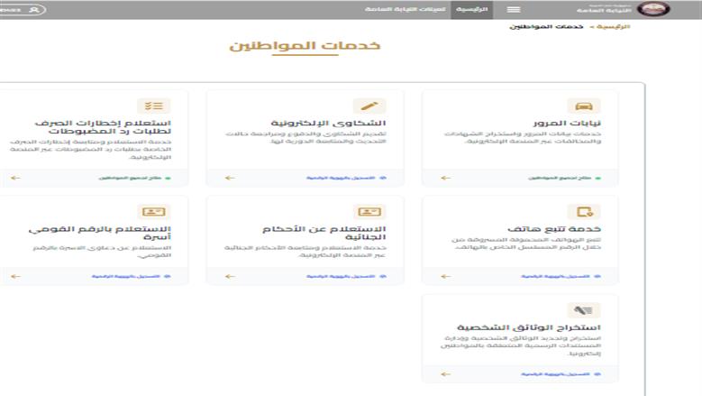Click متاح لجميع المواطنين label on إخطارات الصرف card
The height and width of the screenshot is (396, 702).
click(x=130, y=178)
